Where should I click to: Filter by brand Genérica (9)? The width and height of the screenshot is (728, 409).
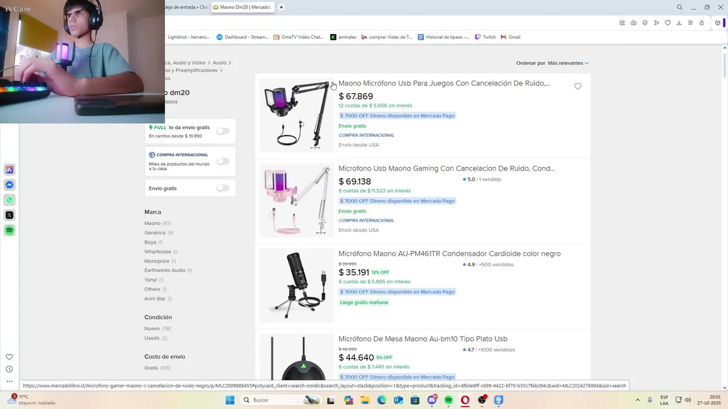159,233
